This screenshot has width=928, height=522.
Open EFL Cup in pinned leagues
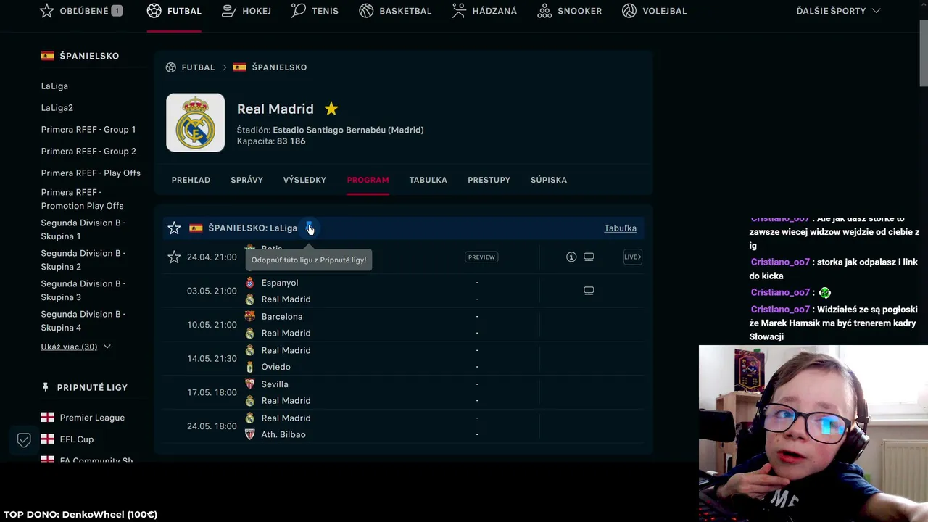(x=77, y=439)
